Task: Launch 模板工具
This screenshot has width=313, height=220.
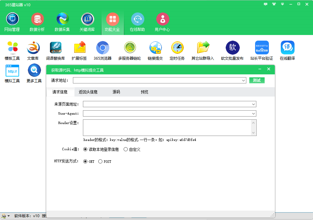Action: pos(13,51)
